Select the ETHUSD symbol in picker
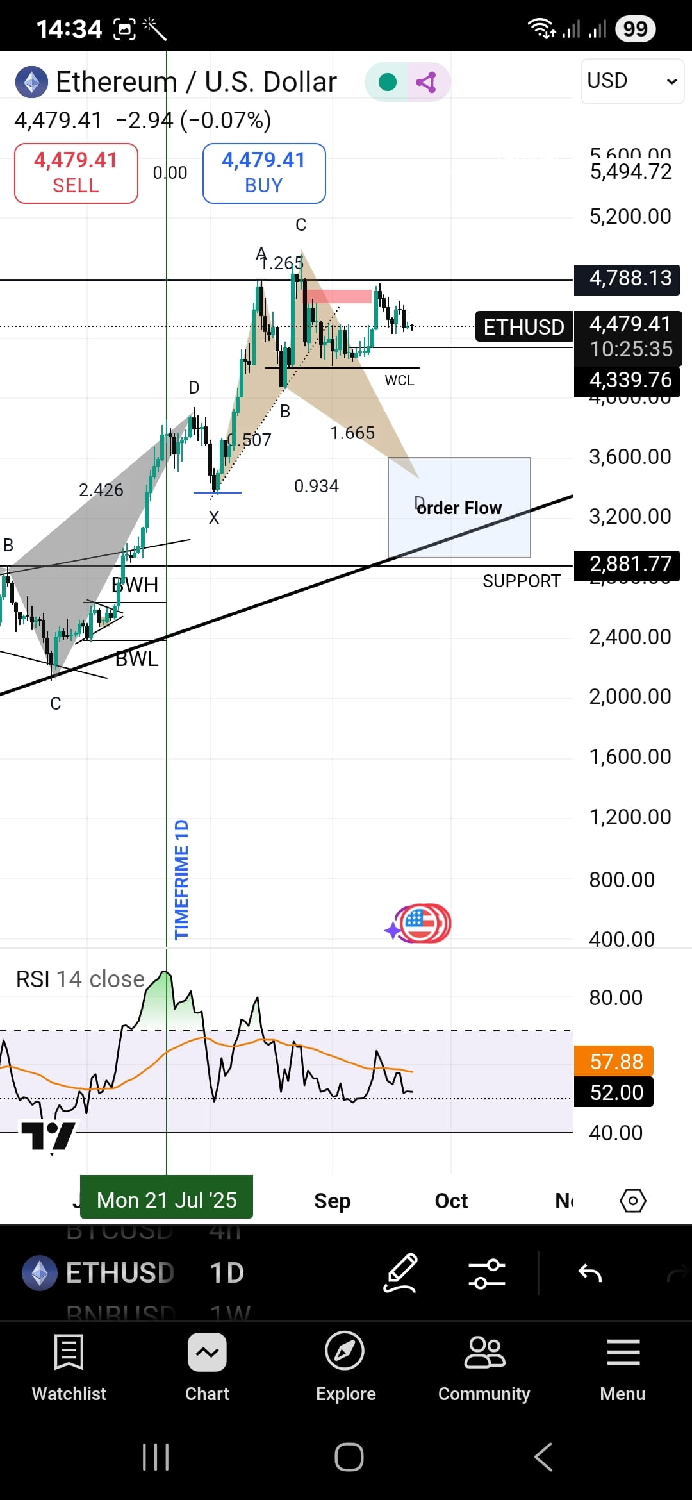 [120, 1272]
